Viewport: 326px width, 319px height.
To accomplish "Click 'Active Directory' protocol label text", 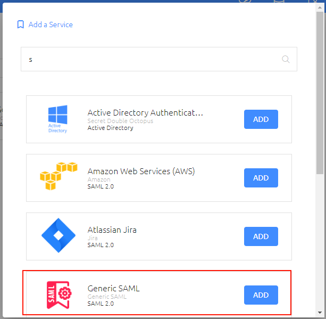I will (x=110, y=128).
